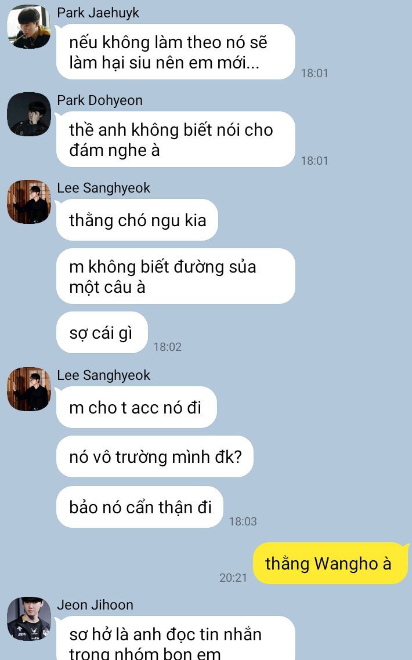Tap Lee Sanghyeok's avatar beside 'm cho t acc nó đi'

coord(29,389)
